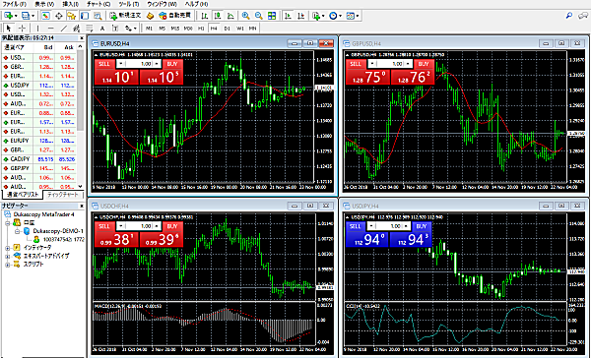Viewport: 591px width, 358px height.
Task: Select the crosshair cursor tool
Action: click(23, 29)
